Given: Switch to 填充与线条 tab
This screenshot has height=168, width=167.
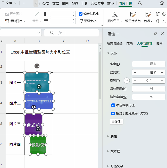Looking at the screenshot, I should pos(115,43).
